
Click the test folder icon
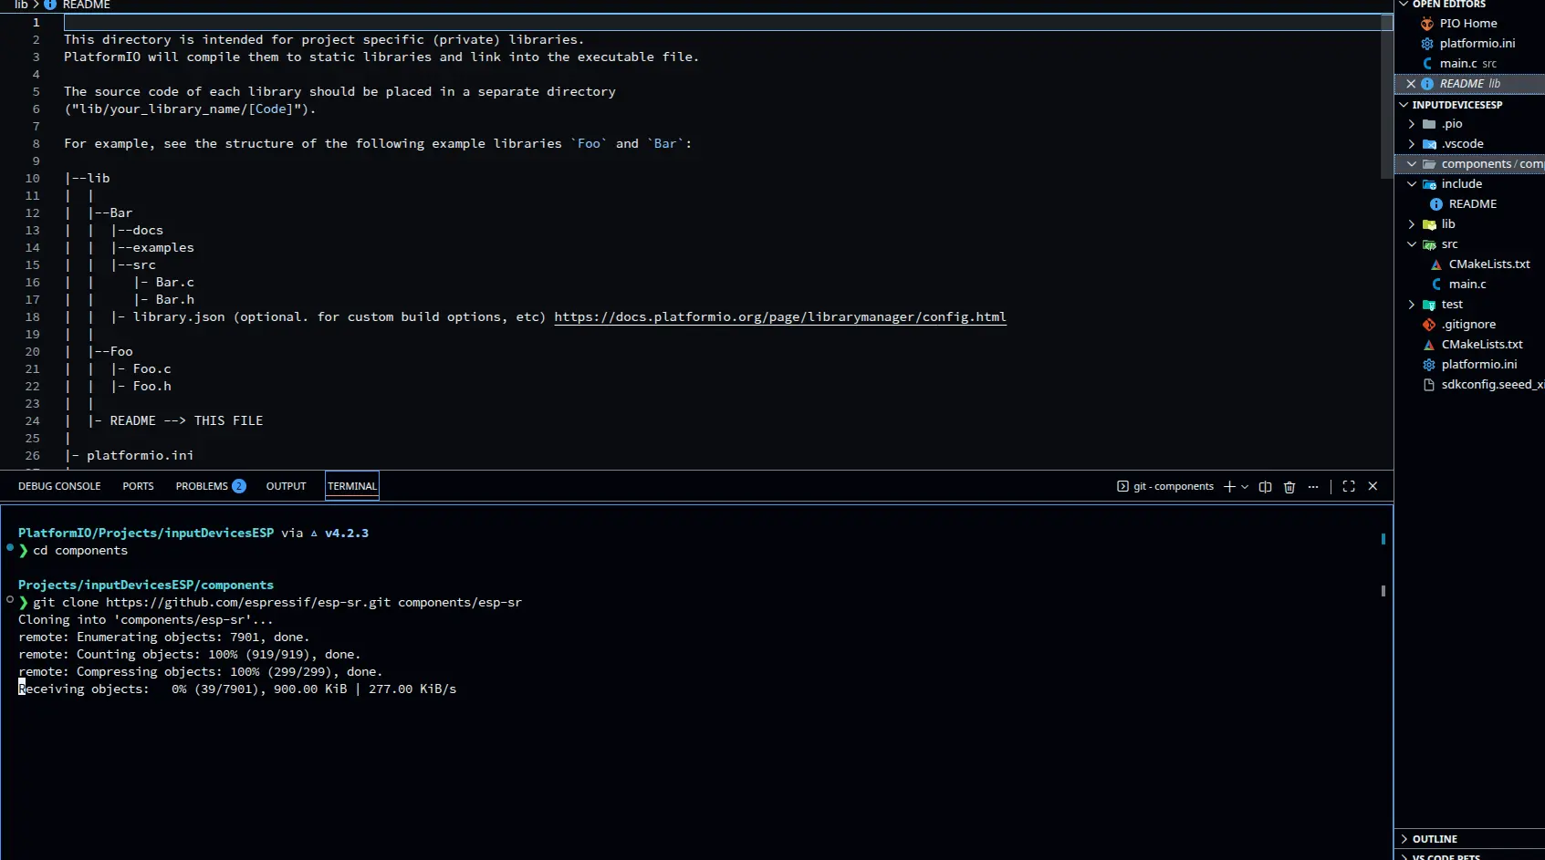pos(1429,305)
